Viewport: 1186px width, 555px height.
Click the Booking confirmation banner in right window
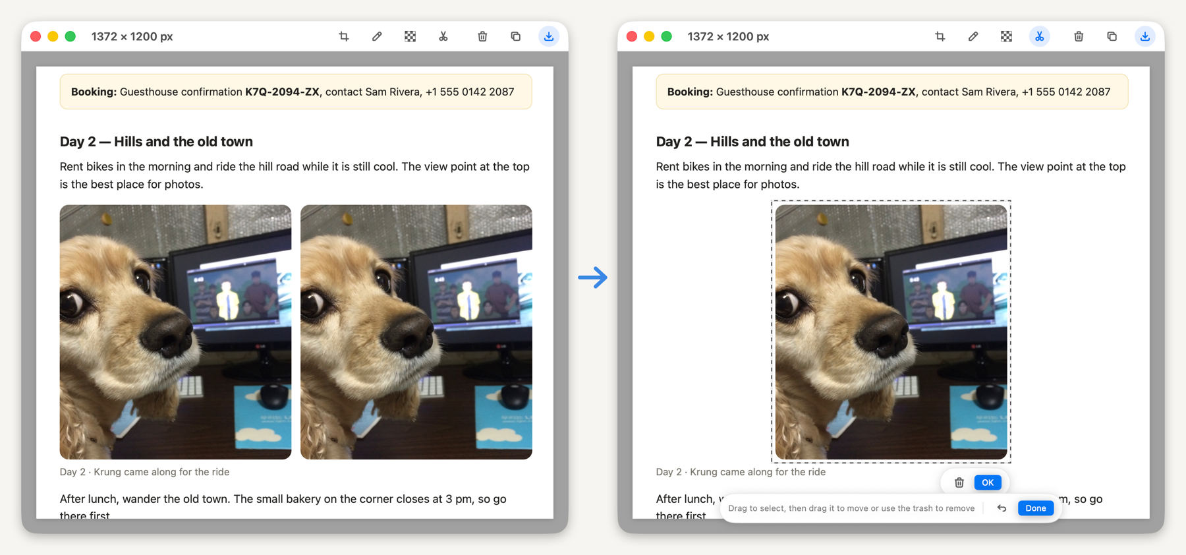[892, 92]
